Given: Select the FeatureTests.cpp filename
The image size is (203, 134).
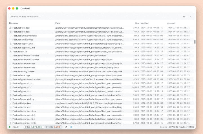Looking at the screenshot, I should (21, 75).
